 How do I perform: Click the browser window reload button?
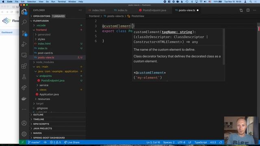click(12, 12)
